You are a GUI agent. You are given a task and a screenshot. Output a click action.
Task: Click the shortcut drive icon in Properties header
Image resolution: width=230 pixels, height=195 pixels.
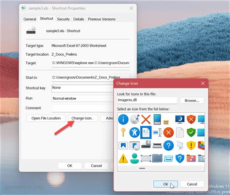(x=31, y=30)
